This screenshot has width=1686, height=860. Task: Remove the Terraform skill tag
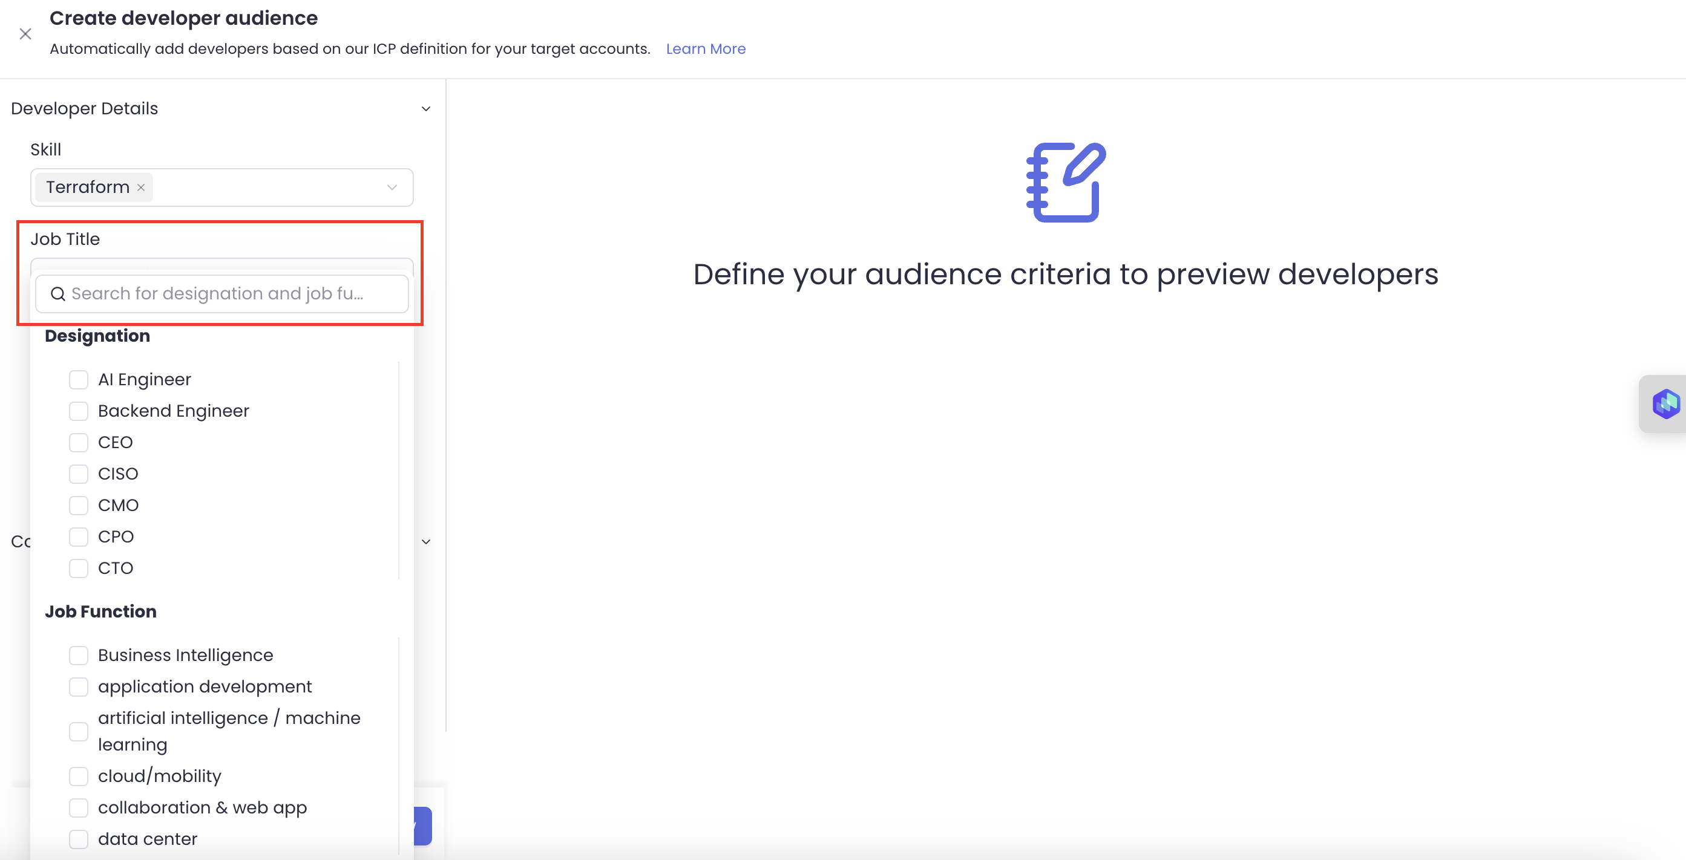click(141, 187)
